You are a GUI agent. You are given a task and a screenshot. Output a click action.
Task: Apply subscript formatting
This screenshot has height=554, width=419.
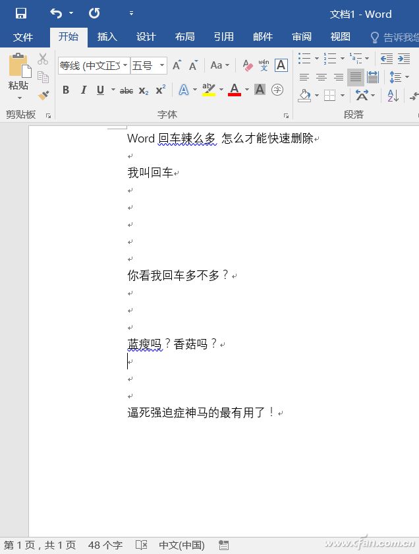[x=144, y=90]
